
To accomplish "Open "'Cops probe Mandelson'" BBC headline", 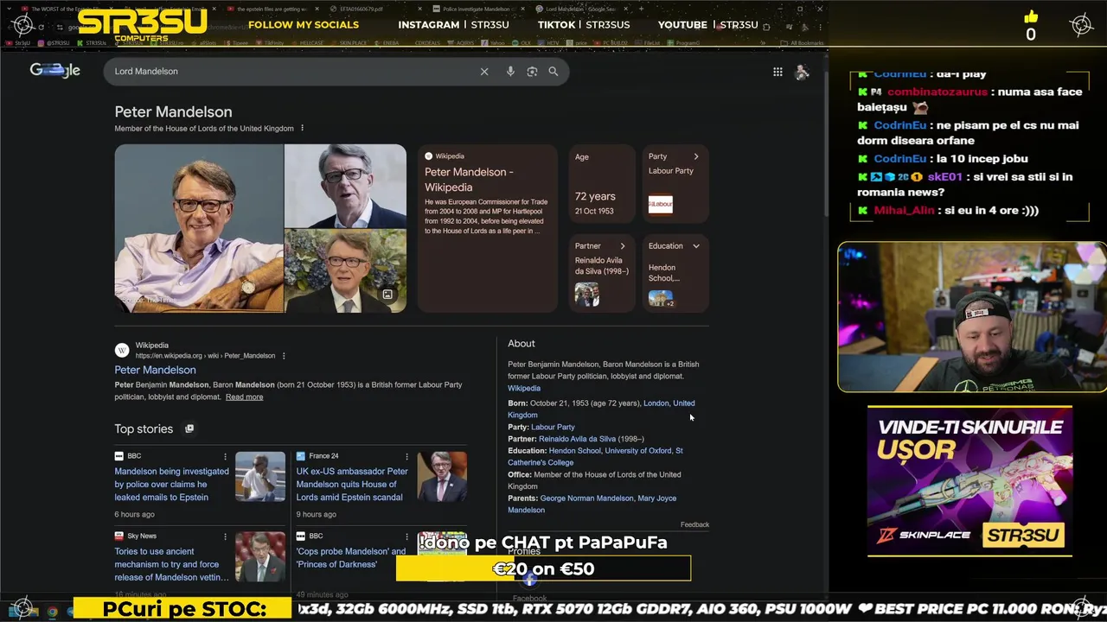I will 350,558.
